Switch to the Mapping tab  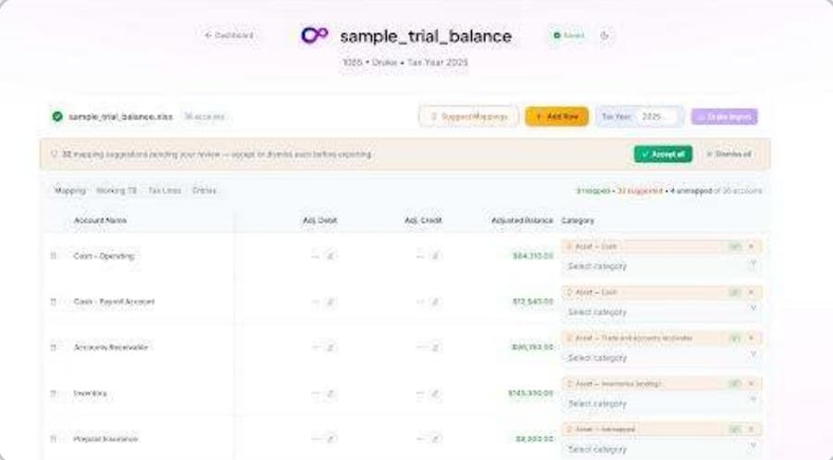click(69, 190)
